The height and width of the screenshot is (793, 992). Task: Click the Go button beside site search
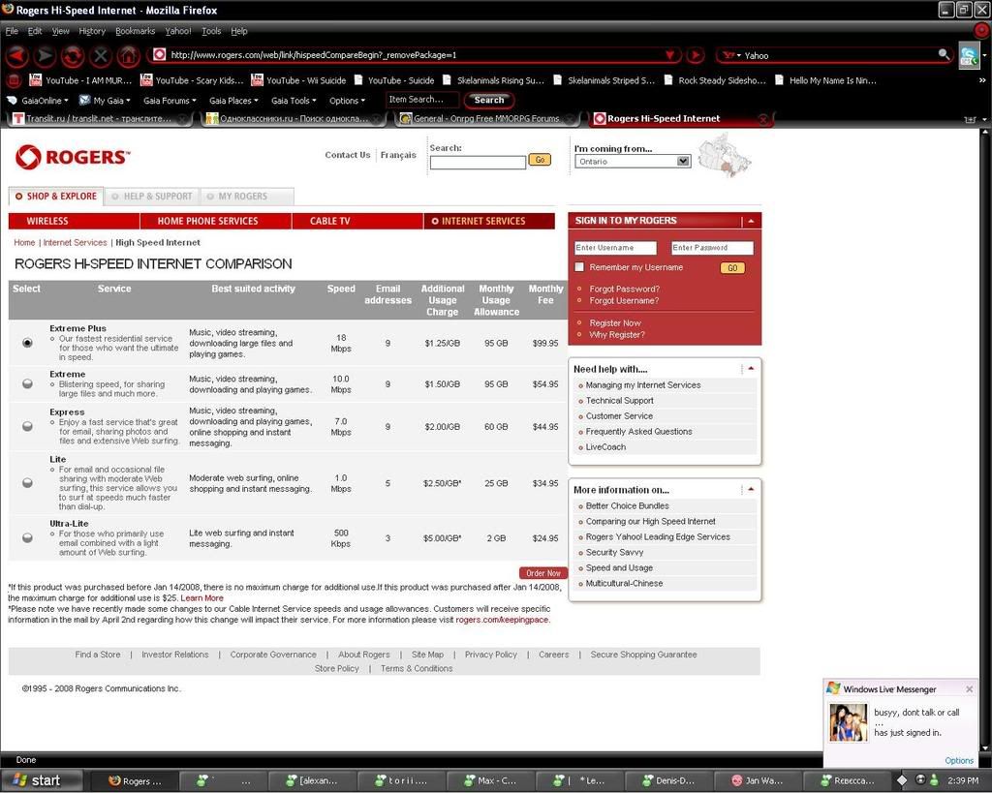tap(540, 160)
